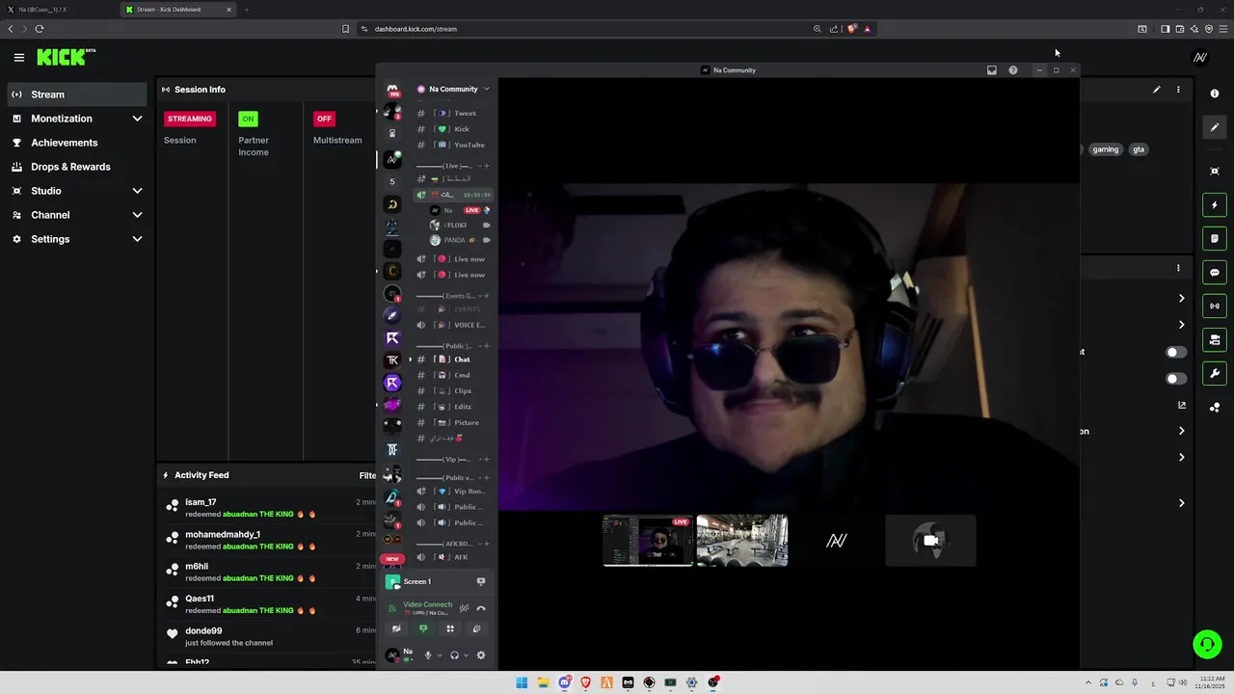The height and width of the screenshot is (694, 1234).
Task: Click the gta tag
Action: tap(1139, 149)
